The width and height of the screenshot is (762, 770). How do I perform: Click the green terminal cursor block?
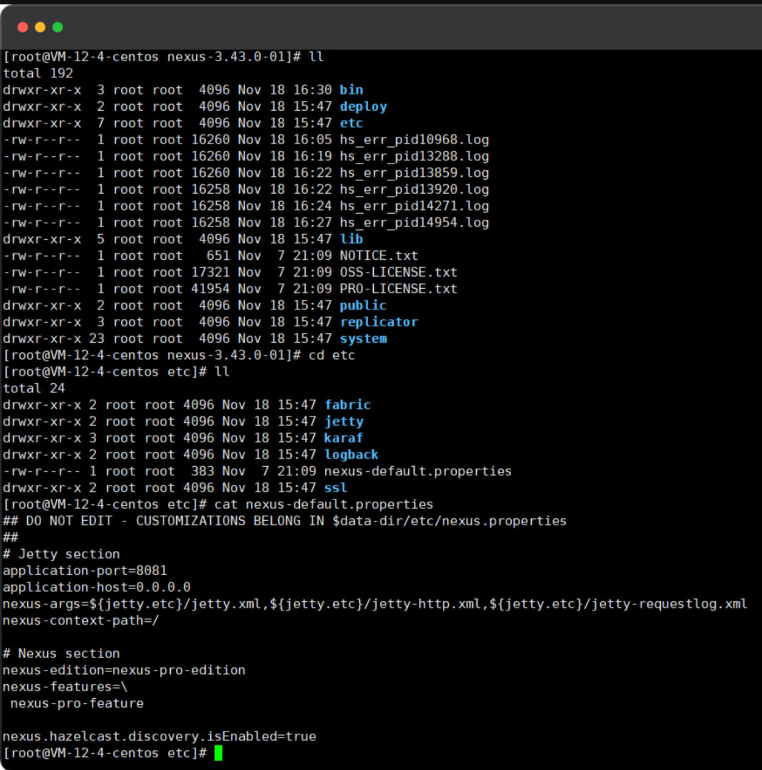click(218, 753)
